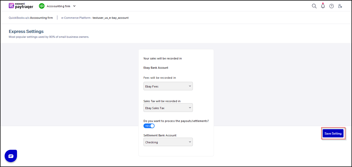Expand the company switcher chevron
Screen dimensions: 352x167
click(x=74, y=6)
